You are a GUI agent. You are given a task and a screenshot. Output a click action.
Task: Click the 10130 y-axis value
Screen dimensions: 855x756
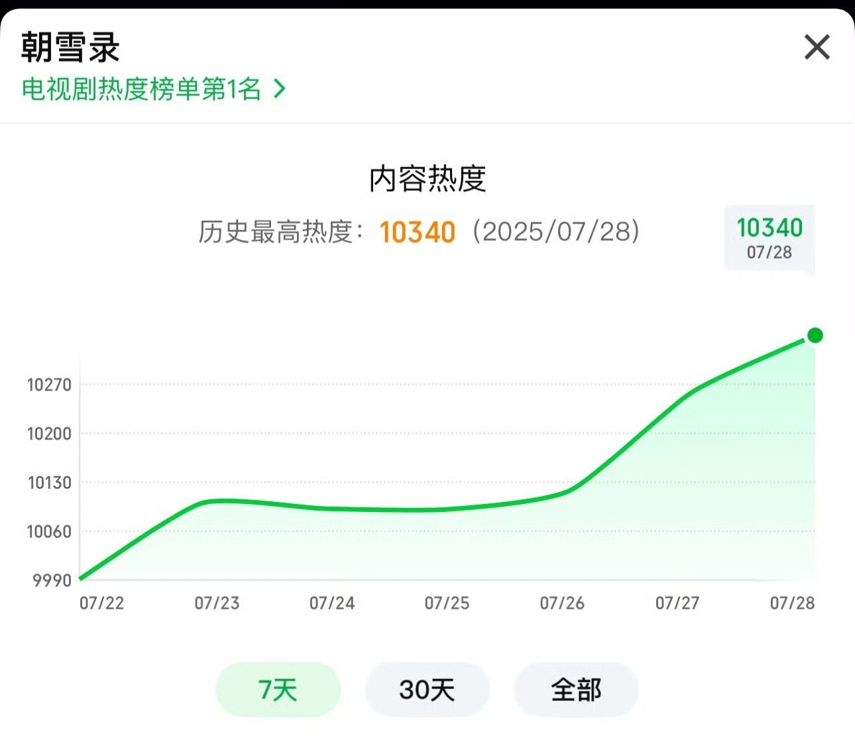[49, 483]
